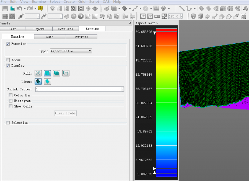Tick the Show Cells checkbox
Image resolution: width=249 pixels, height=181 pixels.
11,106
